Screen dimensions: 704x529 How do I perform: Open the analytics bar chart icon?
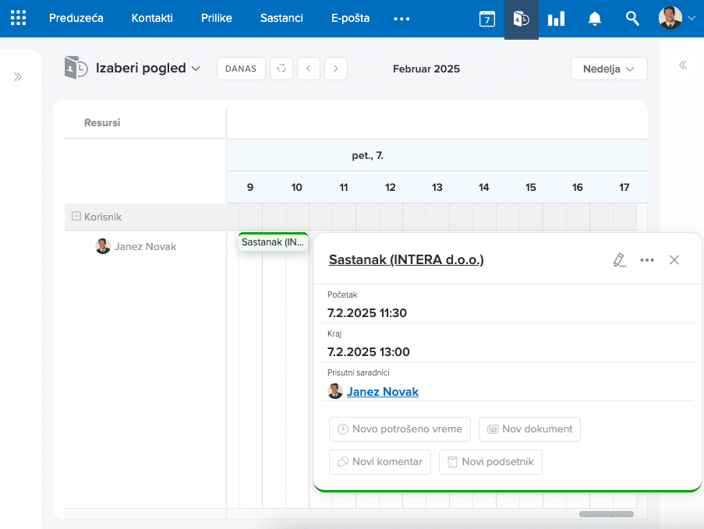(556, 19)
